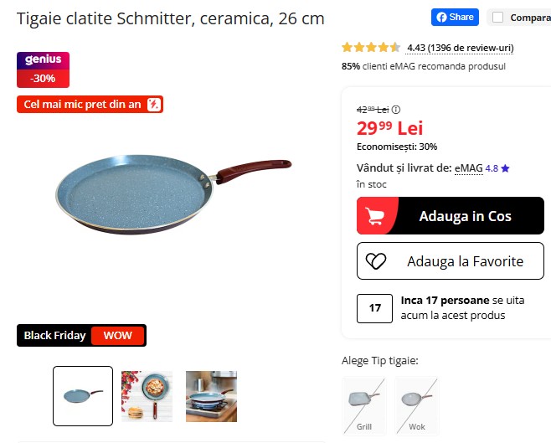Click the seller 4.8 star rating
551x443 pixels.
497,168
